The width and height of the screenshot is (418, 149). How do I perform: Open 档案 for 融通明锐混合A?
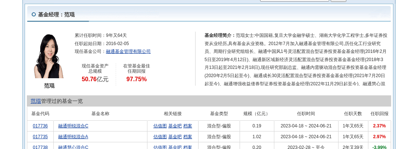(188, 136)
